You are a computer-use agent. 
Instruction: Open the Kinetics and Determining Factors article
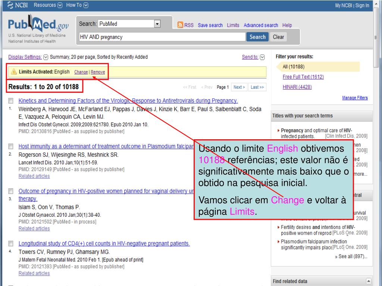click(x=128, y=101)
